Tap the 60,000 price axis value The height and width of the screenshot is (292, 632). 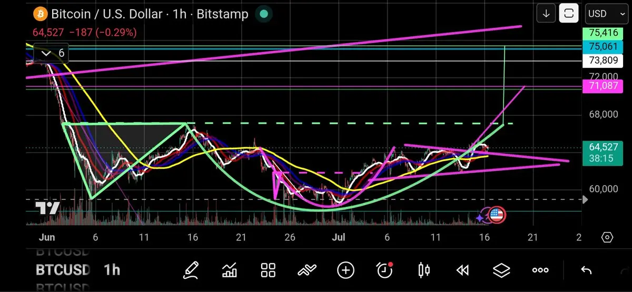[604, 189]
